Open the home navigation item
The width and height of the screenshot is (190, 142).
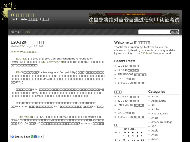tap(15, 32)
